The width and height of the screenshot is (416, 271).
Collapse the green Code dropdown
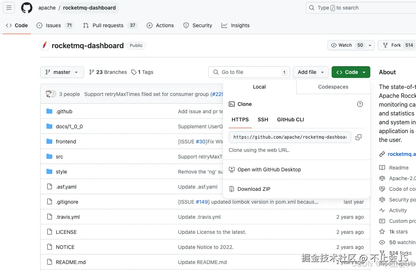[350, 72]
